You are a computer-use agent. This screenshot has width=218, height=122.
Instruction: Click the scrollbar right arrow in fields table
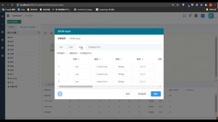coord(160,87)
